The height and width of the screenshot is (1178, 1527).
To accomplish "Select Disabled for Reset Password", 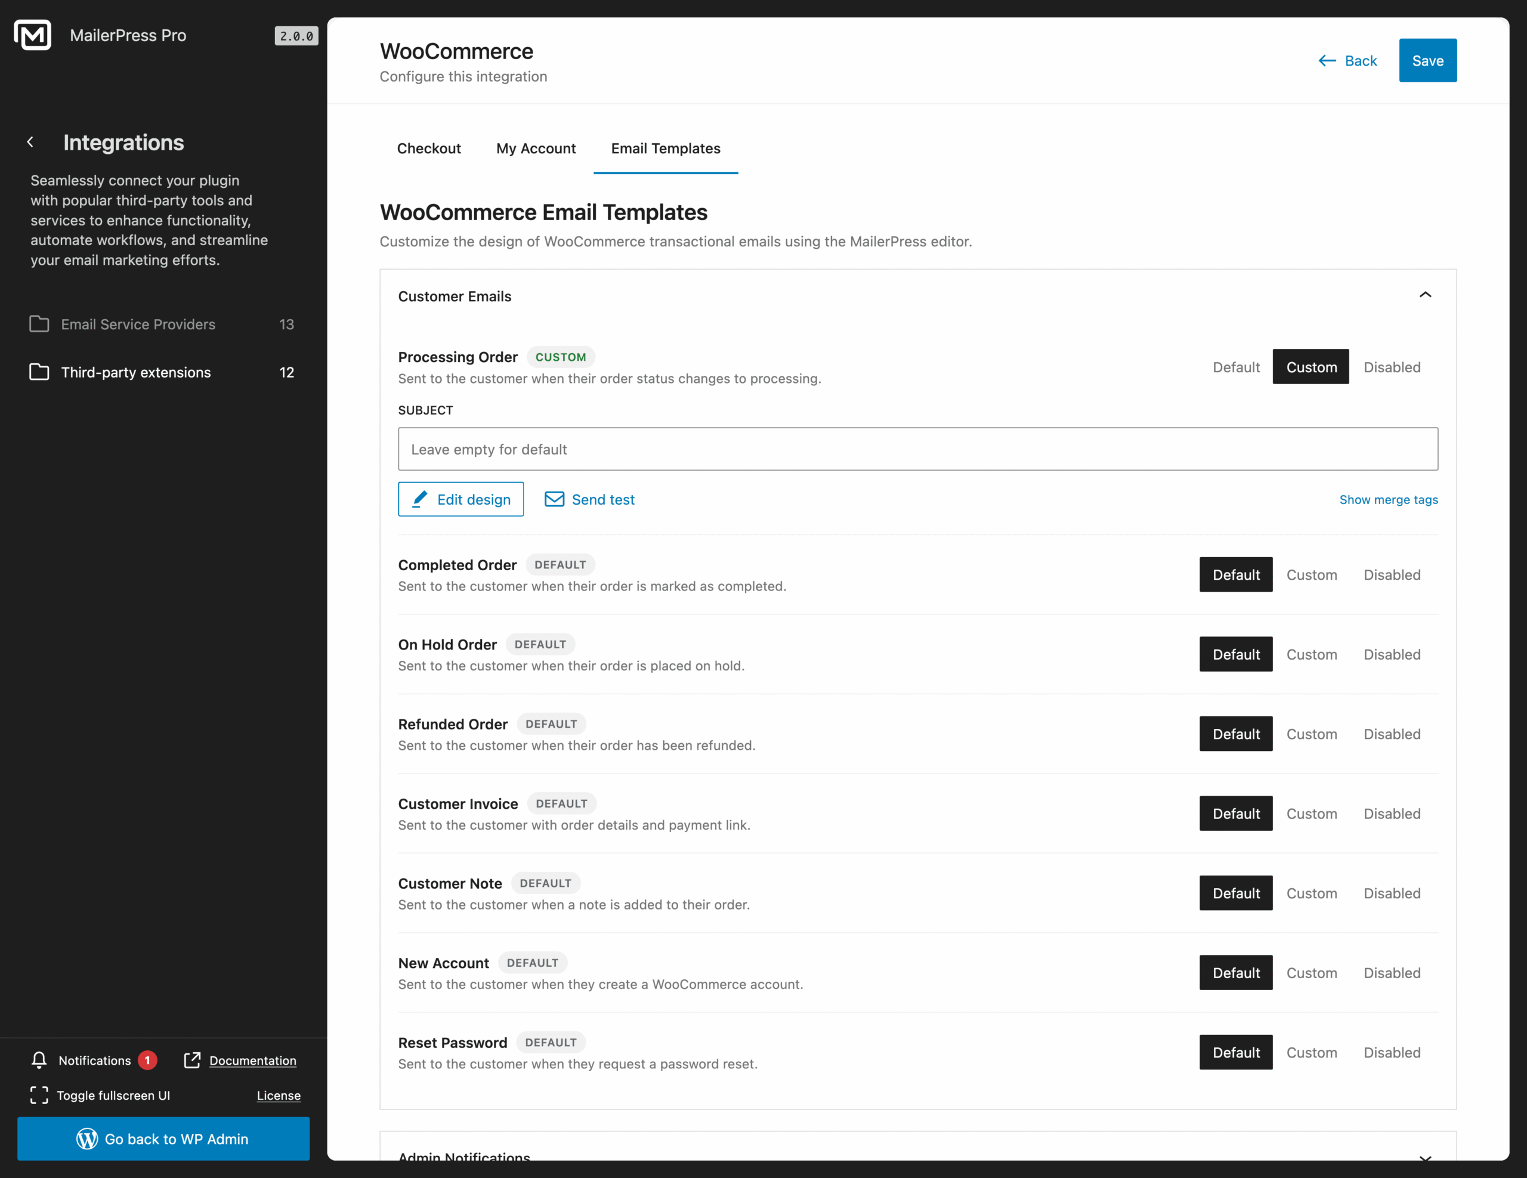I will [x=1392, y=1053].
